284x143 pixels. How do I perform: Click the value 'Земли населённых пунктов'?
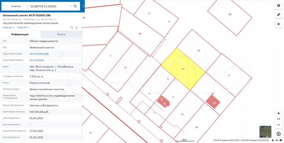tap(47, 89)
